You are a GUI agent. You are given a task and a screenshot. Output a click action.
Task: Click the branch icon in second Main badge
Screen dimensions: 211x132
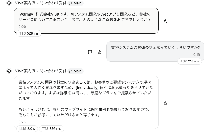pyautogui.click(x=71, y=71)
